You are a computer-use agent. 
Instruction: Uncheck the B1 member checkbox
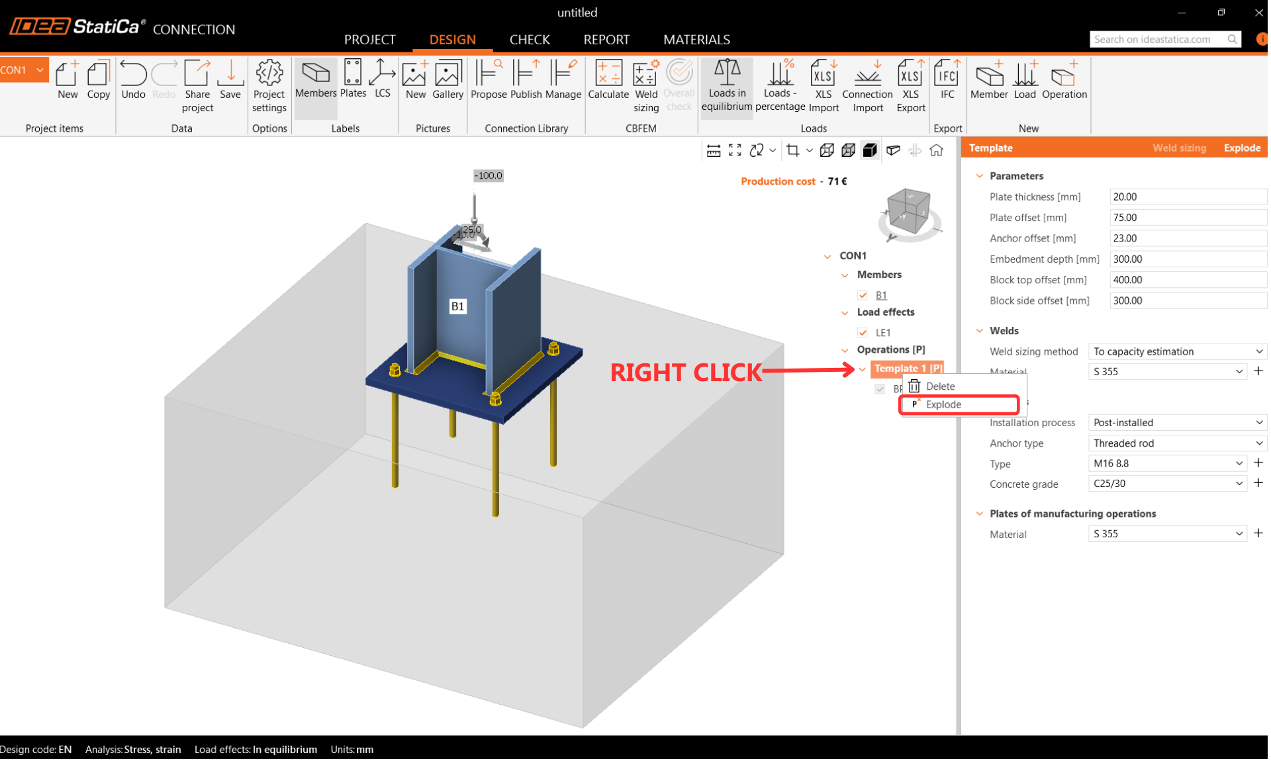[862, 295]
